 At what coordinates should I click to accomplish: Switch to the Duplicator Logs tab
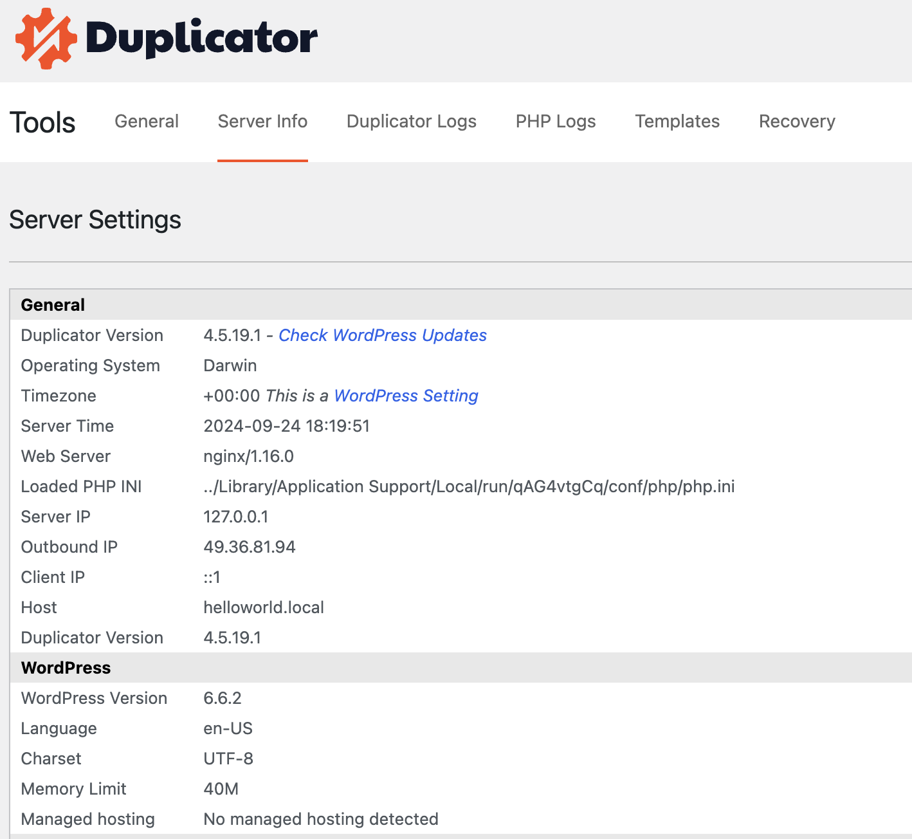click(412, 122)
